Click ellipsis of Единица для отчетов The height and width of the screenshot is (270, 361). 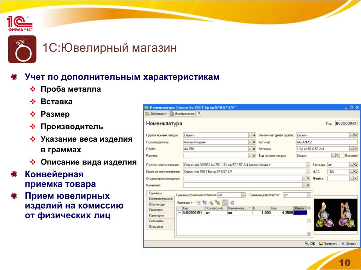point(309,195)
